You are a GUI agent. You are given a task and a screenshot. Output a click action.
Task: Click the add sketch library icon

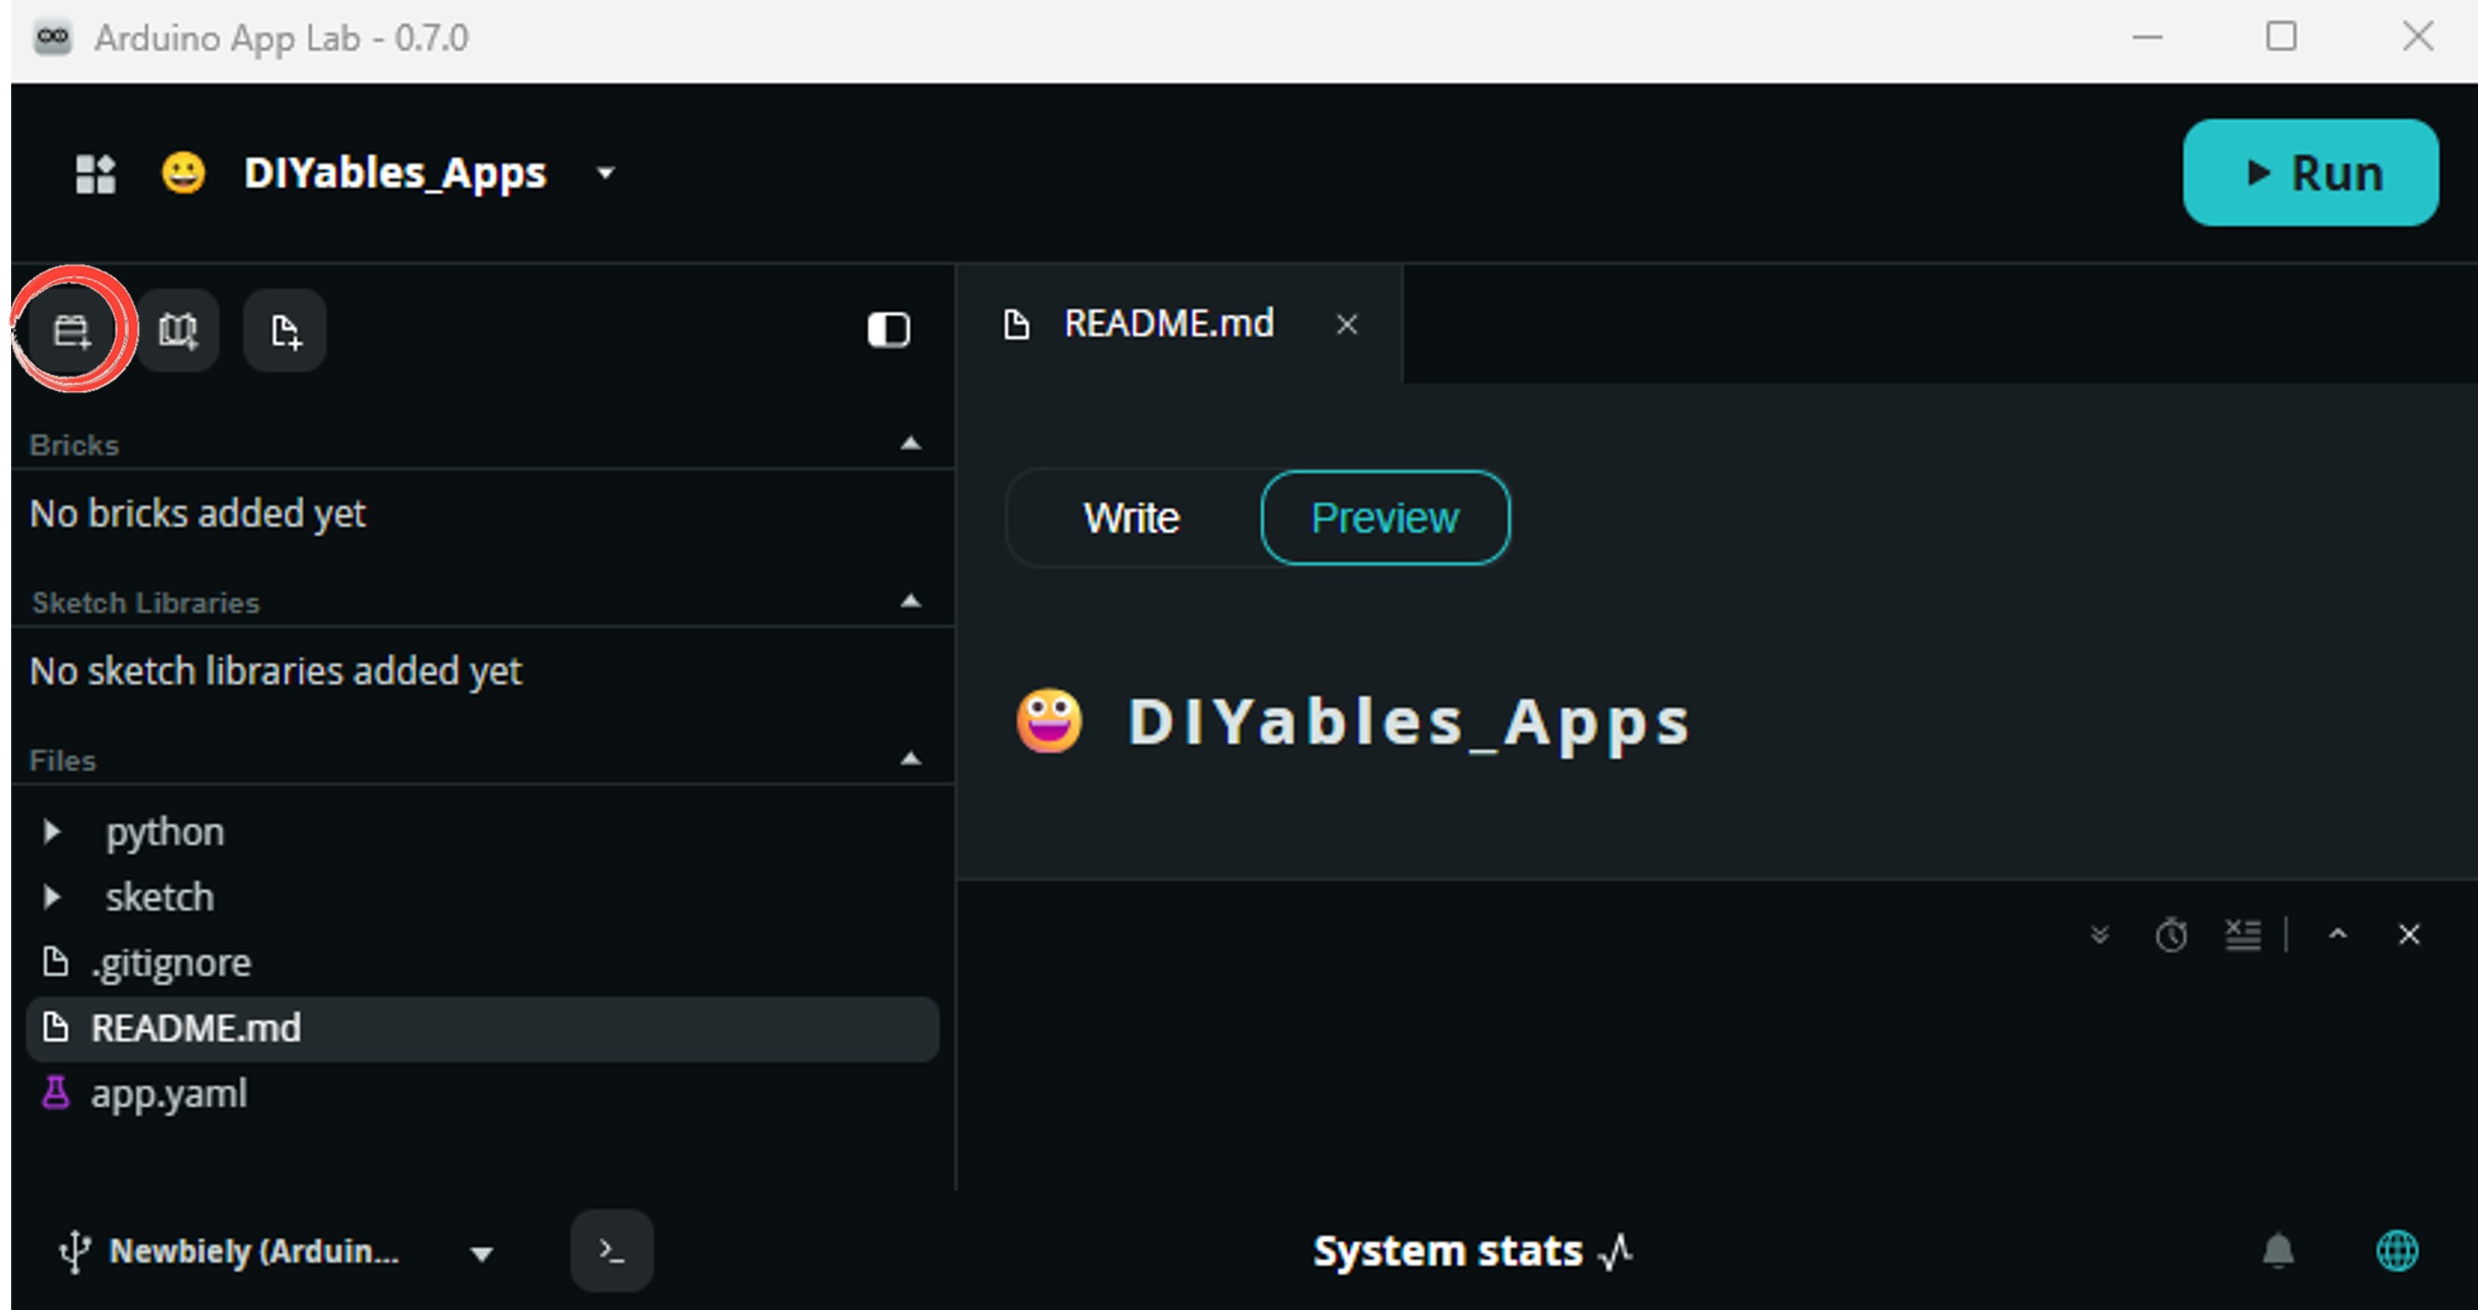178,330
